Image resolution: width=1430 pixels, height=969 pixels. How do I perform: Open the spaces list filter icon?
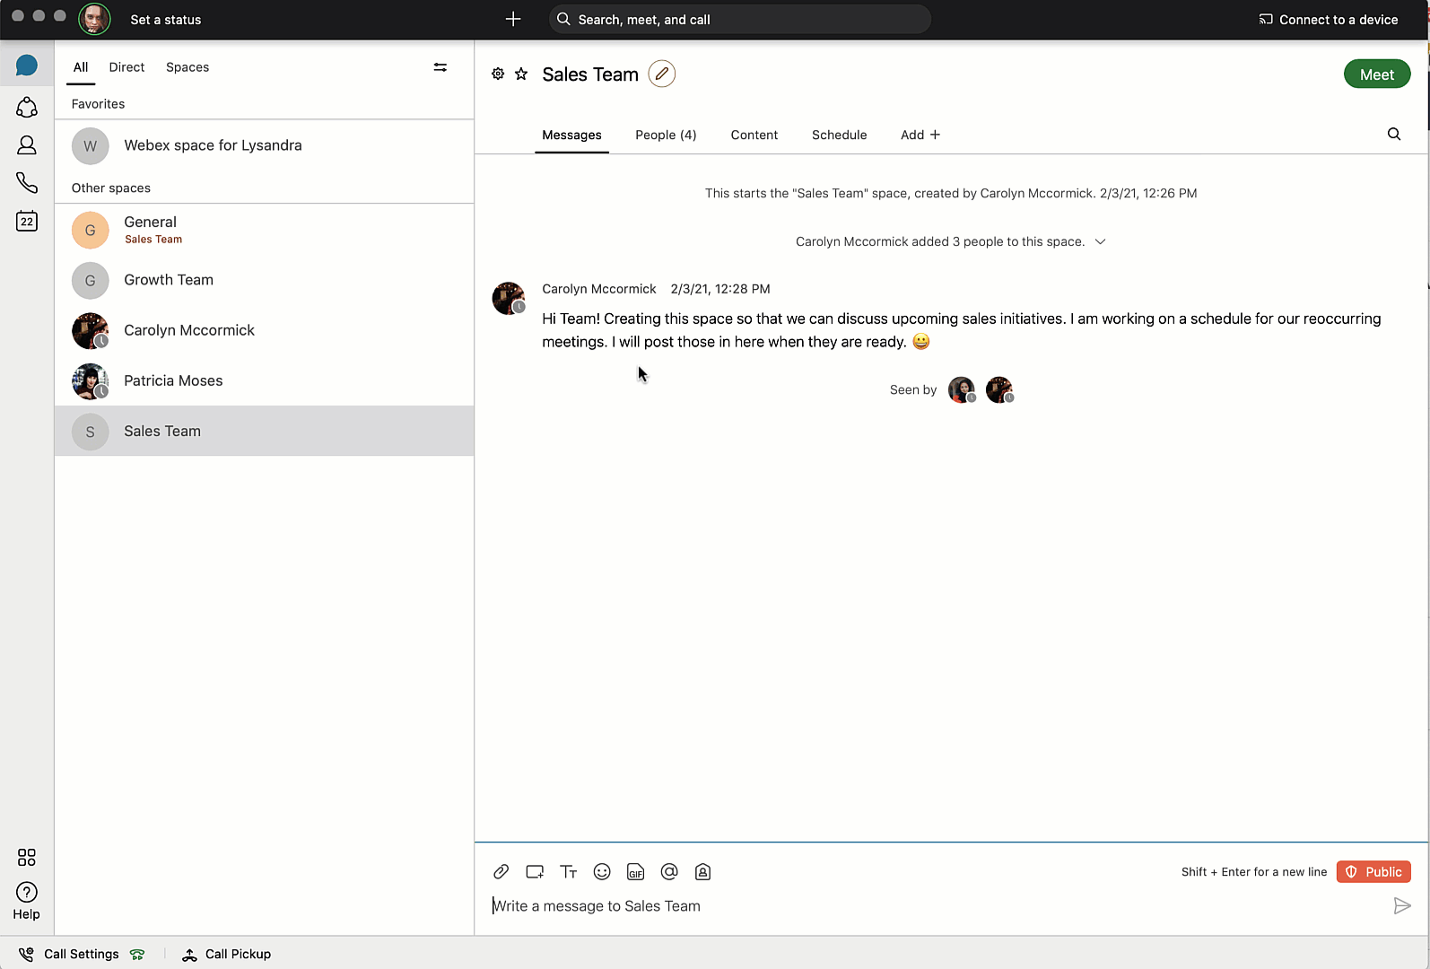click(440, 67)
